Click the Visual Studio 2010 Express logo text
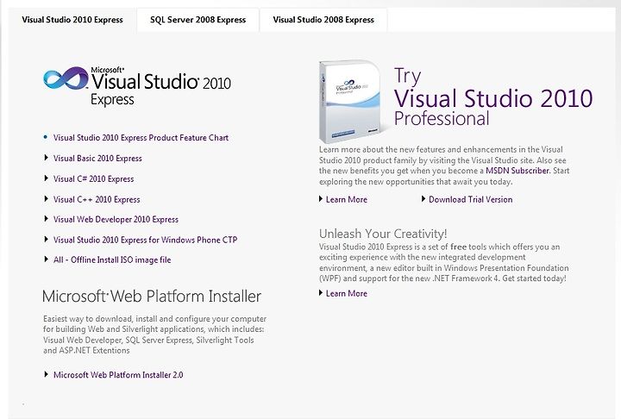621x419 pixels. point(160,86)
